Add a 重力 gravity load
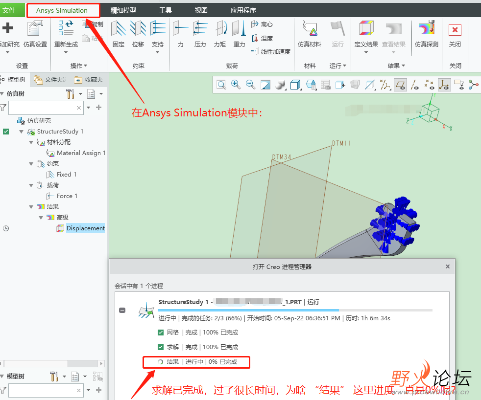 [x=239, y=33]
